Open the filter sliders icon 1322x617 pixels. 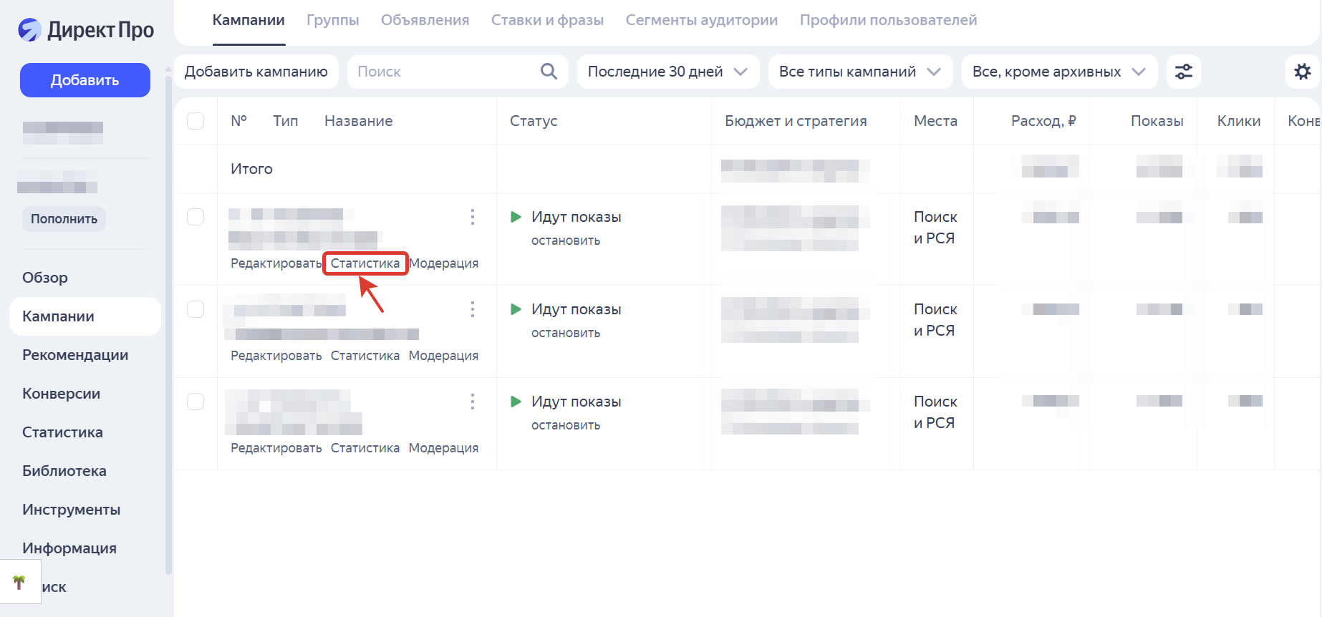click(x=1184, y=72)
